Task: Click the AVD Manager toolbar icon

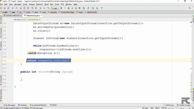Action: pyautogui.click(x=84, y=8)
